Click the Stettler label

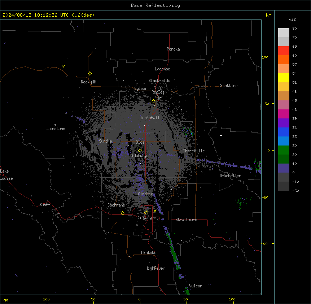tap(229, 86)
